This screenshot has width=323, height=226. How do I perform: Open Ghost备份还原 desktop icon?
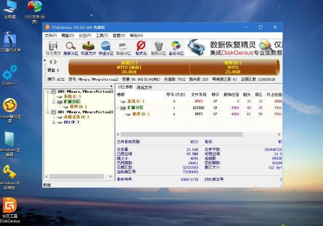tap(10, 110)
